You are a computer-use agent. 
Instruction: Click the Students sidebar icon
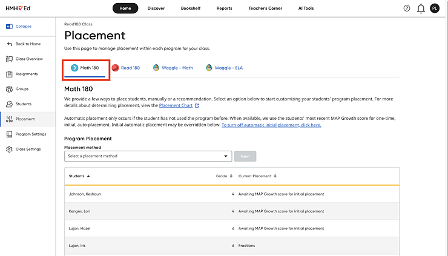point(9,104)
